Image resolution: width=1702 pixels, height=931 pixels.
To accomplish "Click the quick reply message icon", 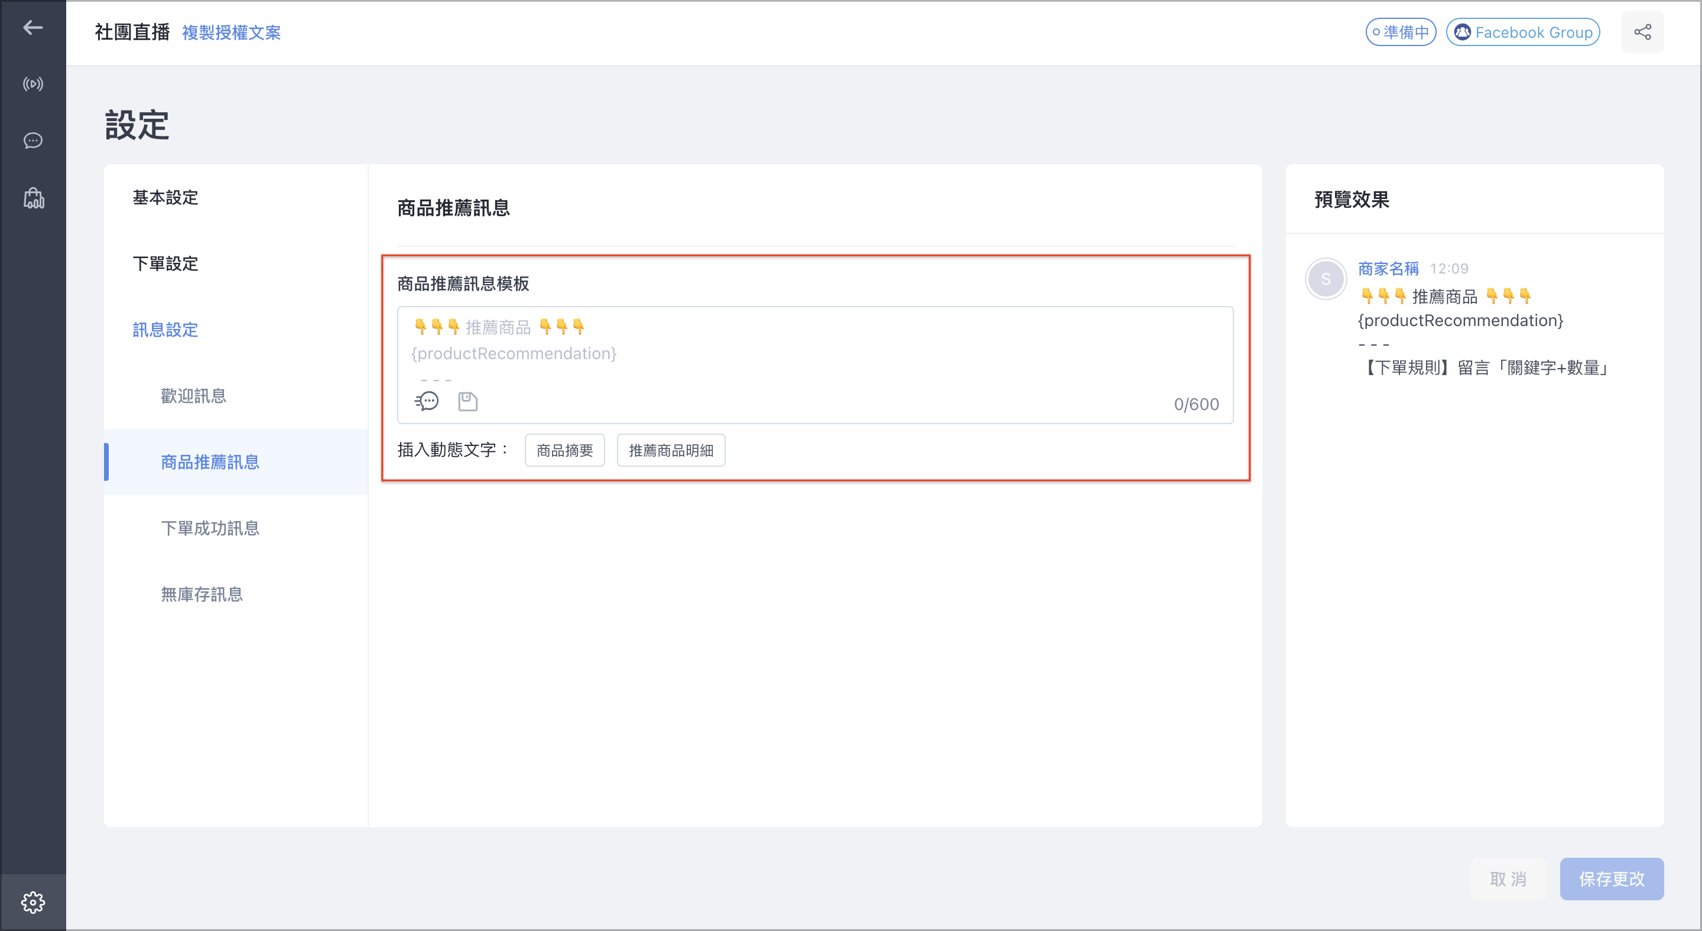I will click(x=427, y=401).
